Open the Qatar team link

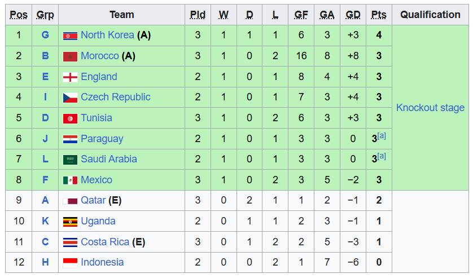[93, 200]
